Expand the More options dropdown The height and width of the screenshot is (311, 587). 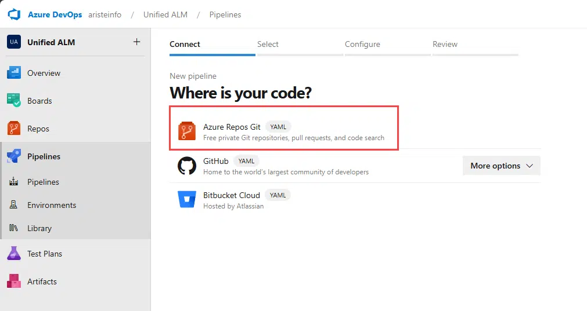tap(501, 166)
